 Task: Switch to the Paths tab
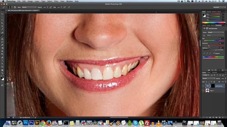coord(209,73)
